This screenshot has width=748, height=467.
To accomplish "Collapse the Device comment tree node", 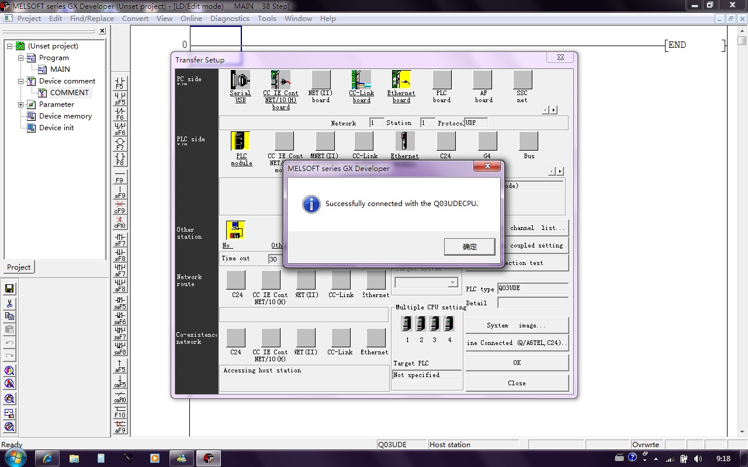I will click(x=21, y=81).
